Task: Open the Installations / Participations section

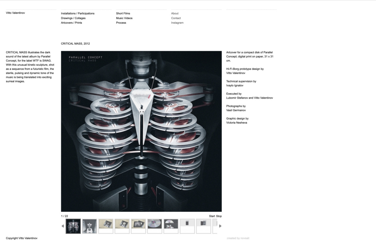Action: (x=78, y=14)
